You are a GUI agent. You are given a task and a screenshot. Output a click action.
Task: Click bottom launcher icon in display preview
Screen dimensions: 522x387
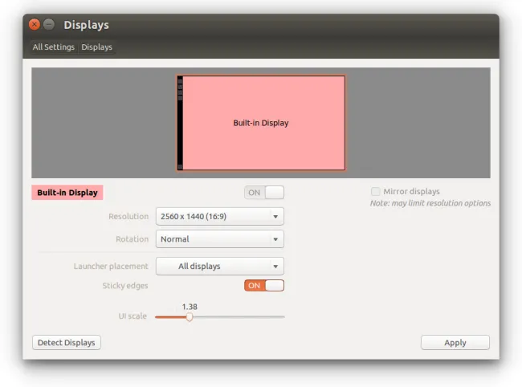click(x=181, y=166)
